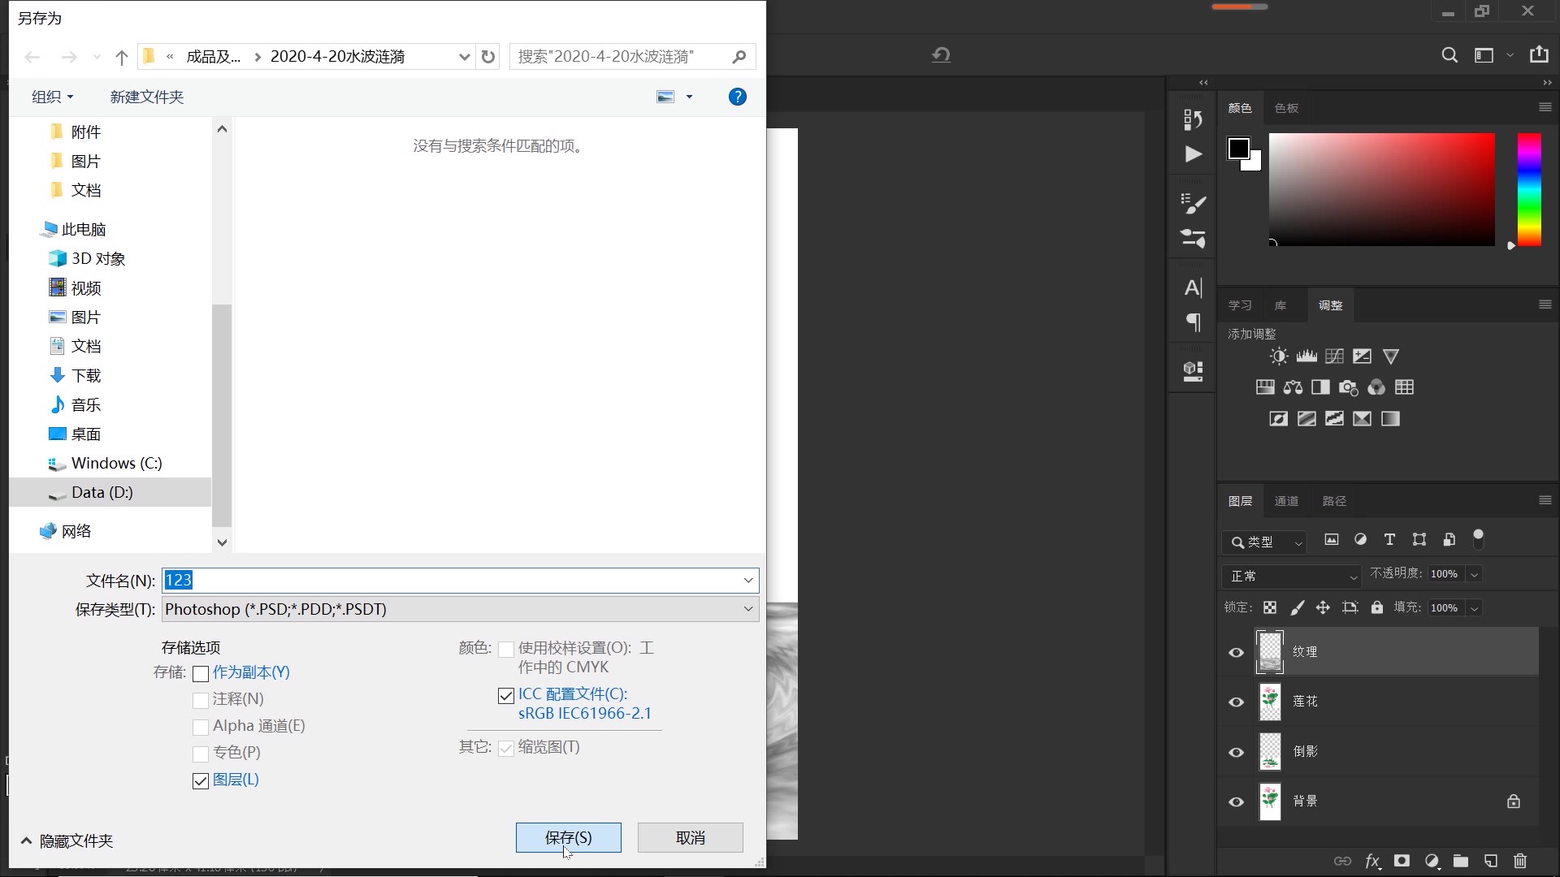Hide the 莲花 layer
This screenshot has height=877, width=1560.
pyautogui.click(x=1236, y=702)
